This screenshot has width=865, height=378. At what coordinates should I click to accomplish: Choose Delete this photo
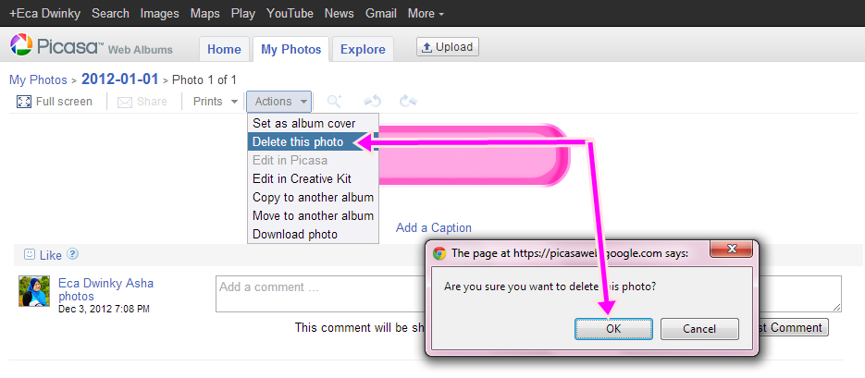click(313, 142)
